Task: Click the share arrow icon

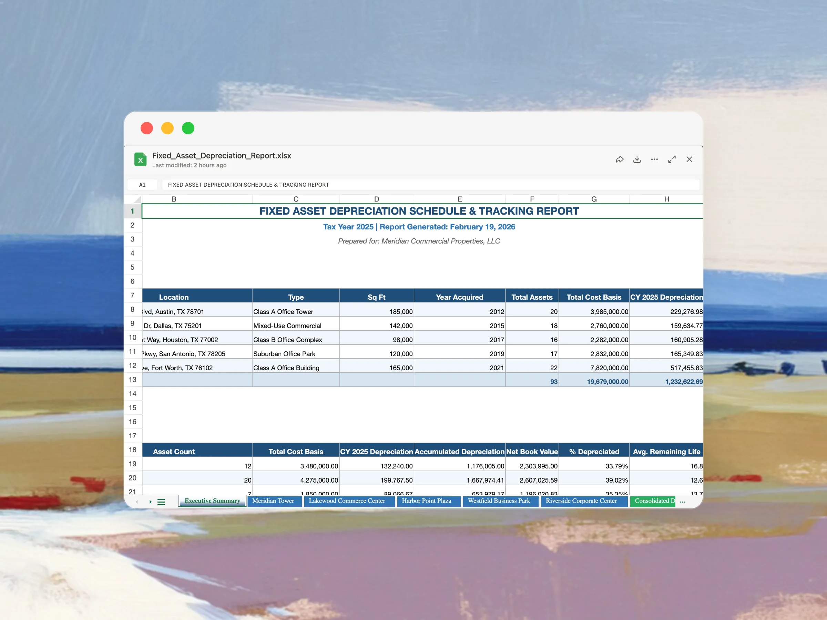Action: point(620,159)
